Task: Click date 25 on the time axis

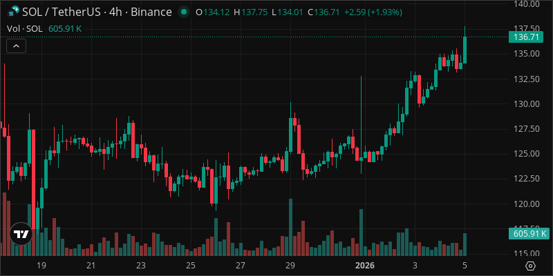Action: (x=191, y=265)
